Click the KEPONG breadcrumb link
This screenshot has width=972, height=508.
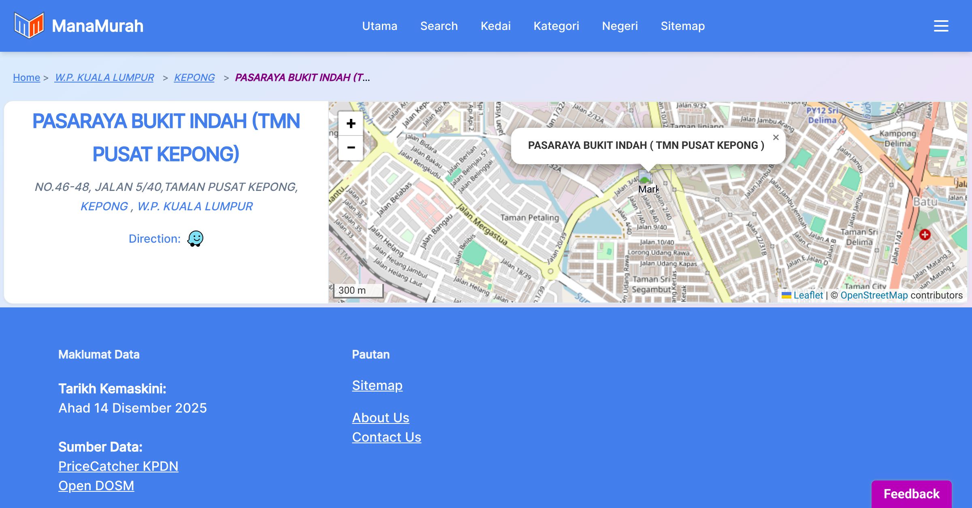(x=194, y=77)
